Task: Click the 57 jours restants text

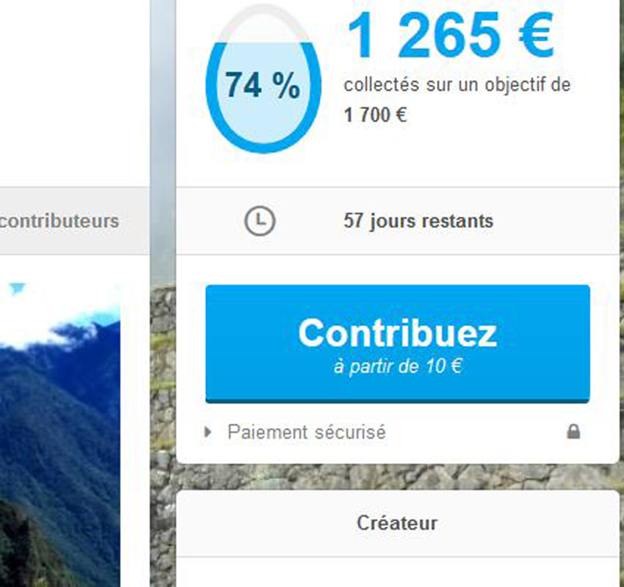Action: click(x=418, y=221)
